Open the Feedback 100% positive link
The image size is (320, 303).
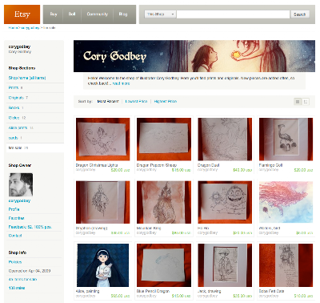[30, 227]
